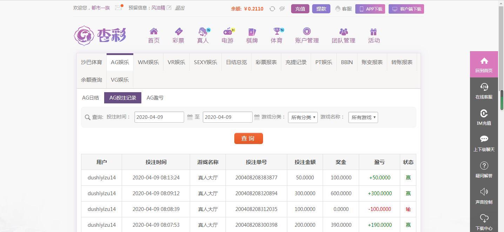
Task: Toggle balance visibility with the eye icon
Action: point(282,8)
